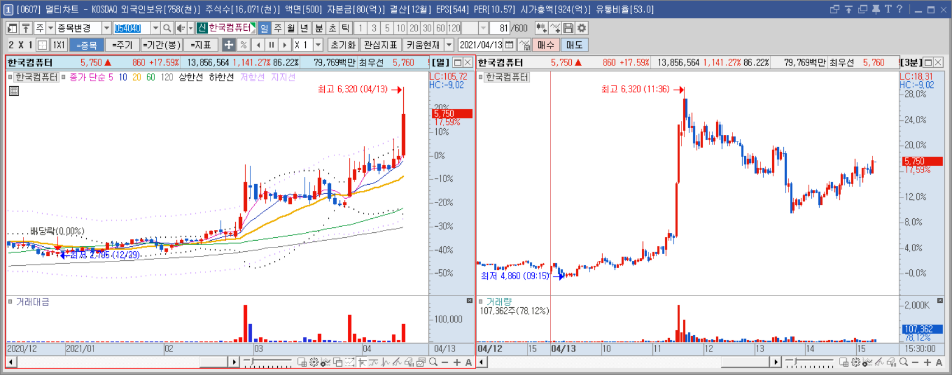Image resolution: width=952 pixels, height=375 pixels.
Task: Click the crosshair cursor tool
Action: pyautogui.click(x=228, y=45)
